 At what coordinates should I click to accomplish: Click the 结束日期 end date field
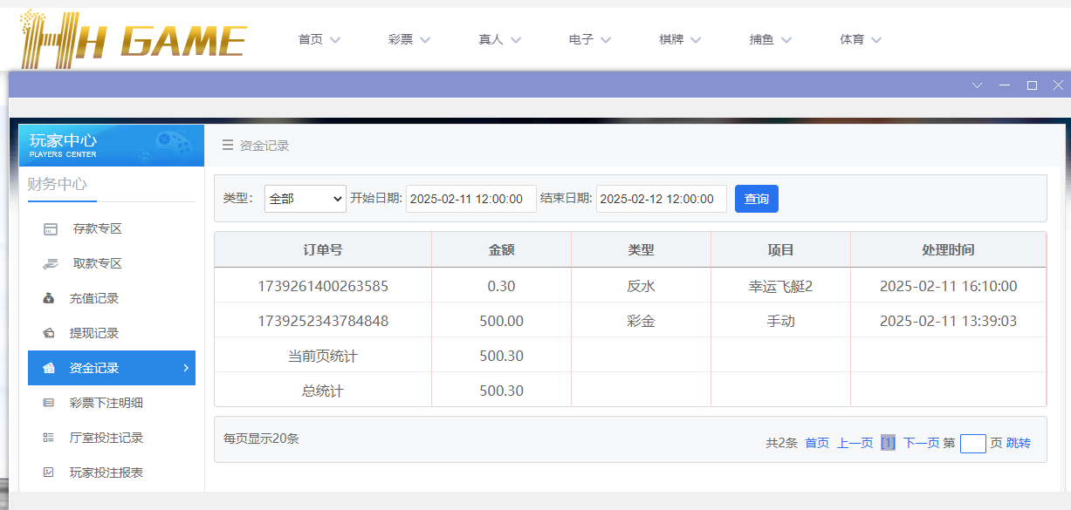(x=661, y=199)
